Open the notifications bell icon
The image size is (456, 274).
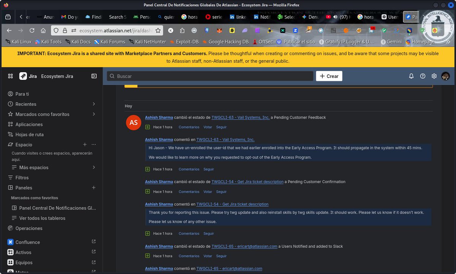[x=411, y=76]
